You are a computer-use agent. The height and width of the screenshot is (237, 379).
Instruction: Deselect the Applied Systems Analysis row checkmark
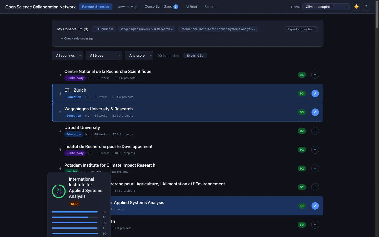(x=315, y=206)
